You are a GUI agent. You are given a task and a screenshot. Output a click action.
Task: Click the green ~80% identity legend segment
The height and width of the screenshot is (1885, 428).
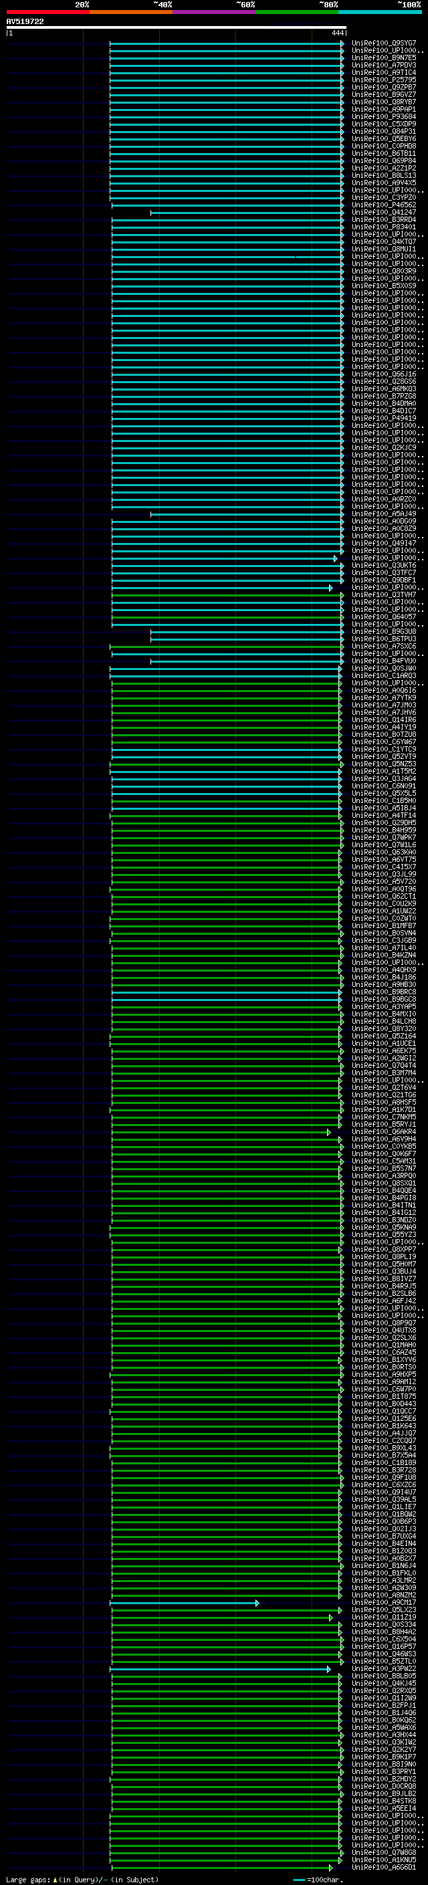[x=297, y=12]
